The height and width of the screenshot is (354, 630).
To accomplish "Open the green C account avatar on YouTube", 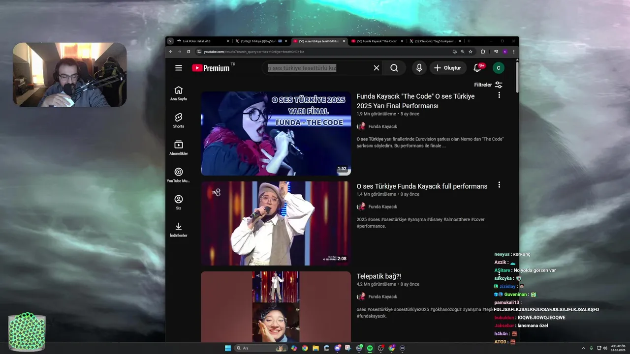I will (499, 68).
